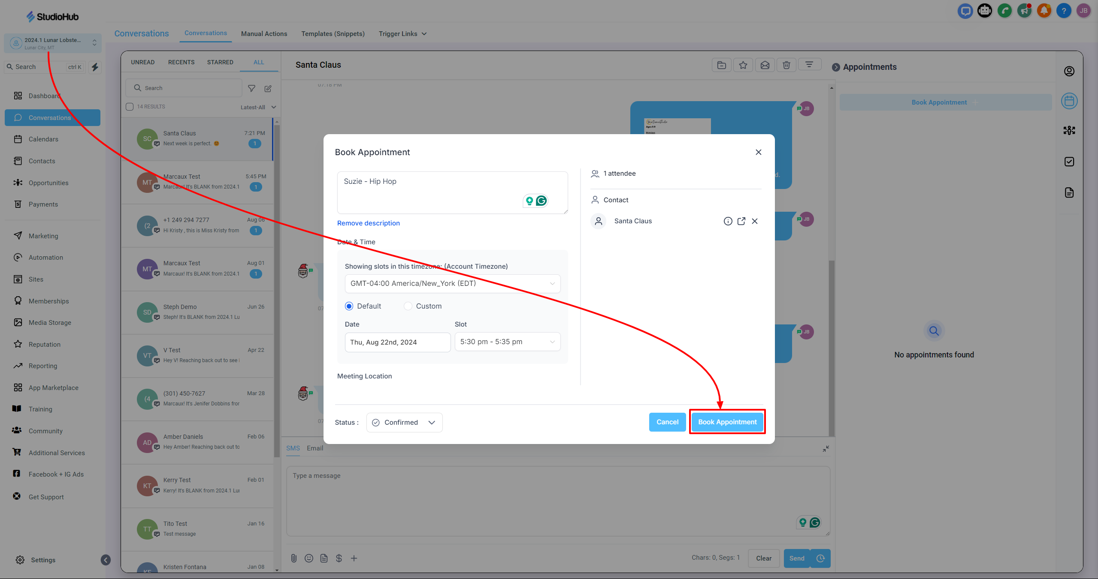Star the Santa Claus conversation
The width and height of the screenshot is (1098, 579).
743,65
